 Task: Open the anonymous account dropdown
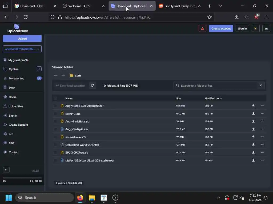point(22,49)
